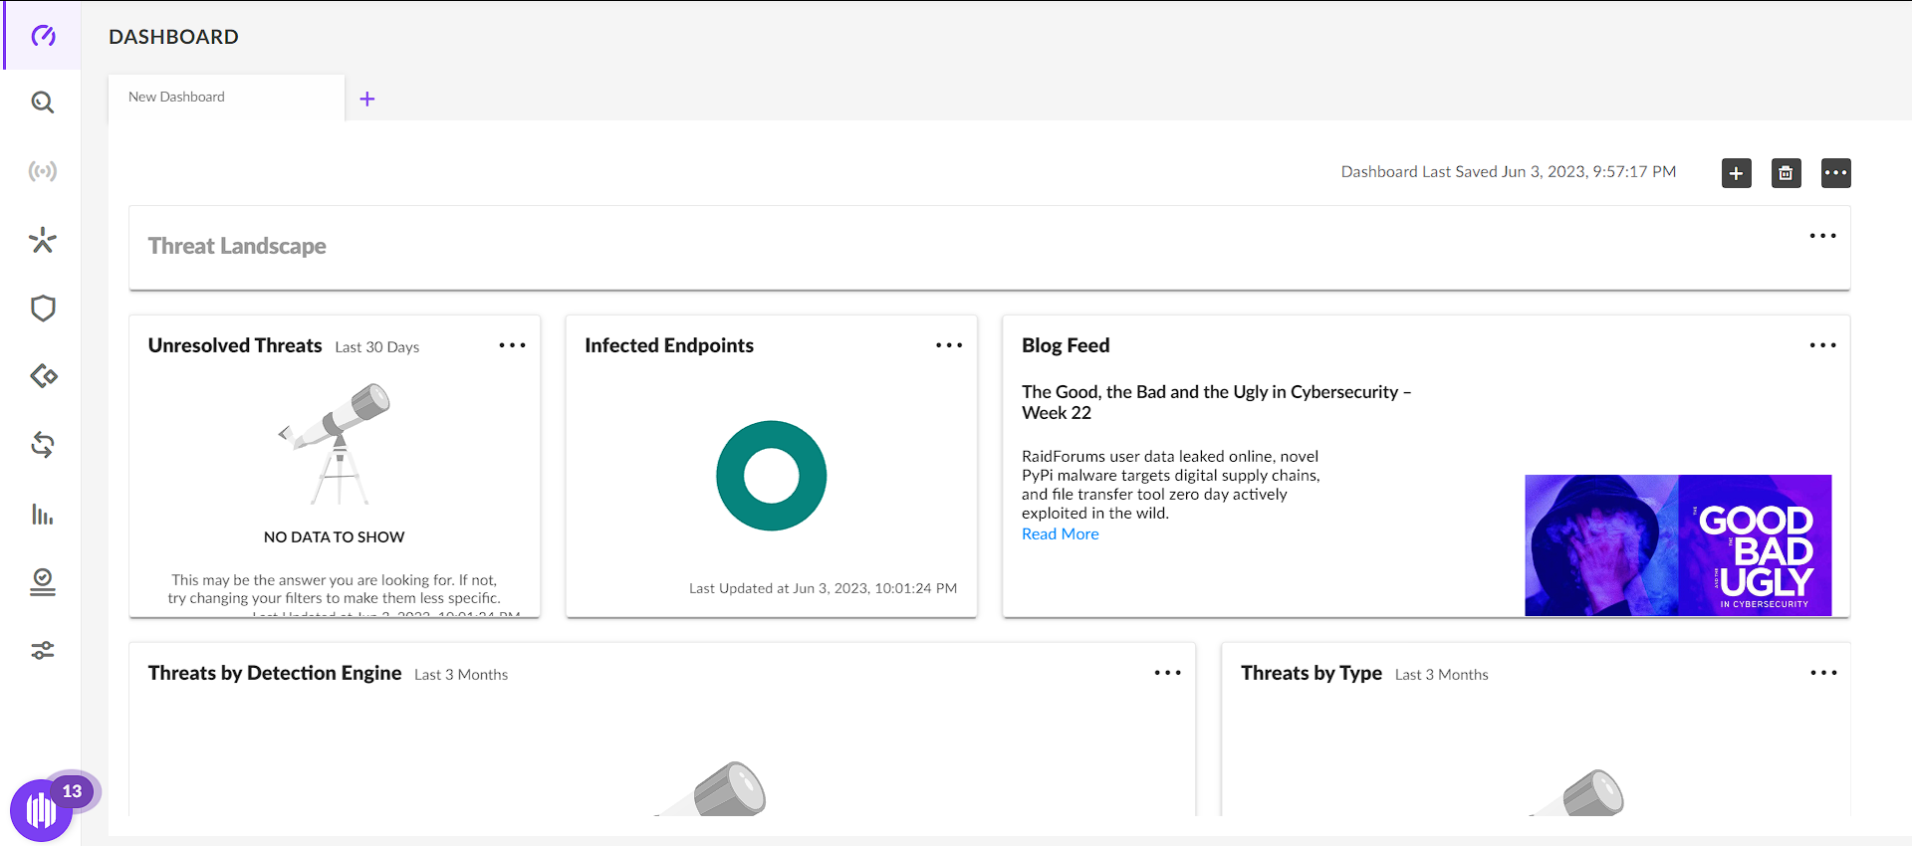1912x846 pixels.
Task: Click the Good Bad Ugly blog thumbnail
Action: (1677, 544)
